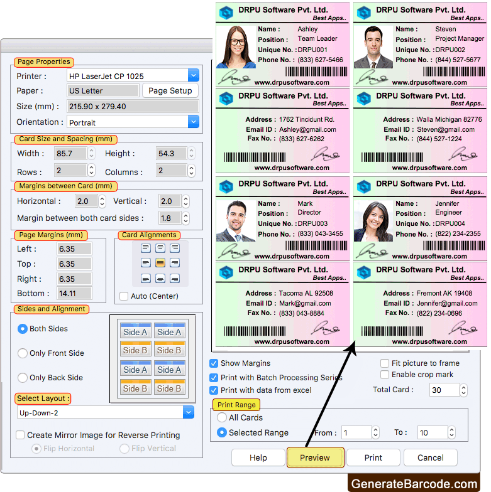Click Ashley's front card in preview
The height and width of the screenshot is (492, 491).
(282, 45)
